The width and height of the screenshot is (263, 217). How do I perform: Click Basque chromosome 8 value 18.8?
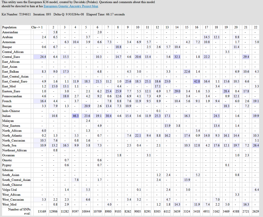pos(118,47)
